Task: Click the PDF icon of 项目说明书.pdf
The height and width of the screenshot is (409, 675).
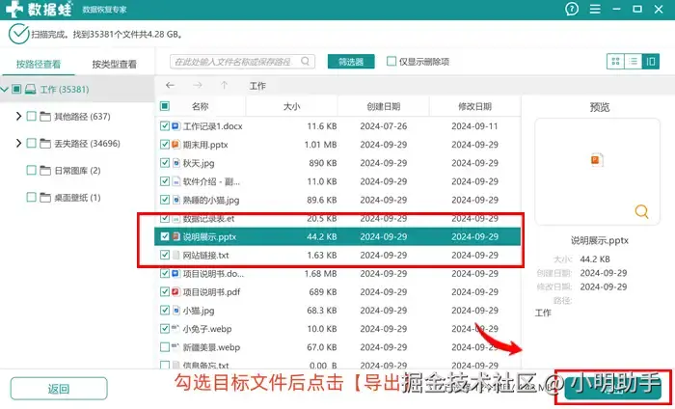Action: [x=175, y=292]
